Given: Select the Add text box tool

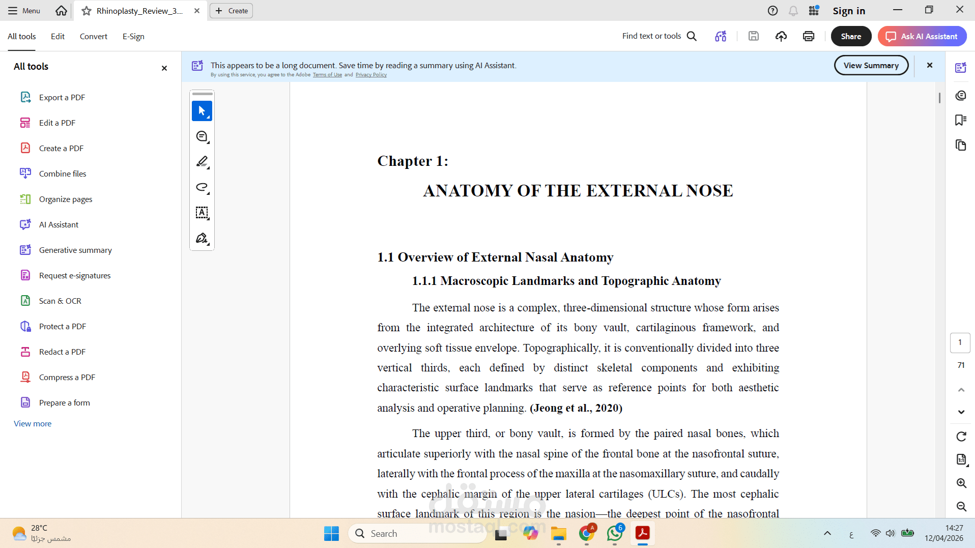Looking at the screenshot, I should tap(202, 213).
